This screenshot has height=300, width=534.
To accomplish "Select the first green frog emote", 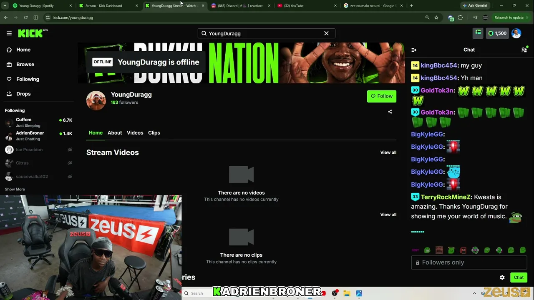I will tap(427, 250).
